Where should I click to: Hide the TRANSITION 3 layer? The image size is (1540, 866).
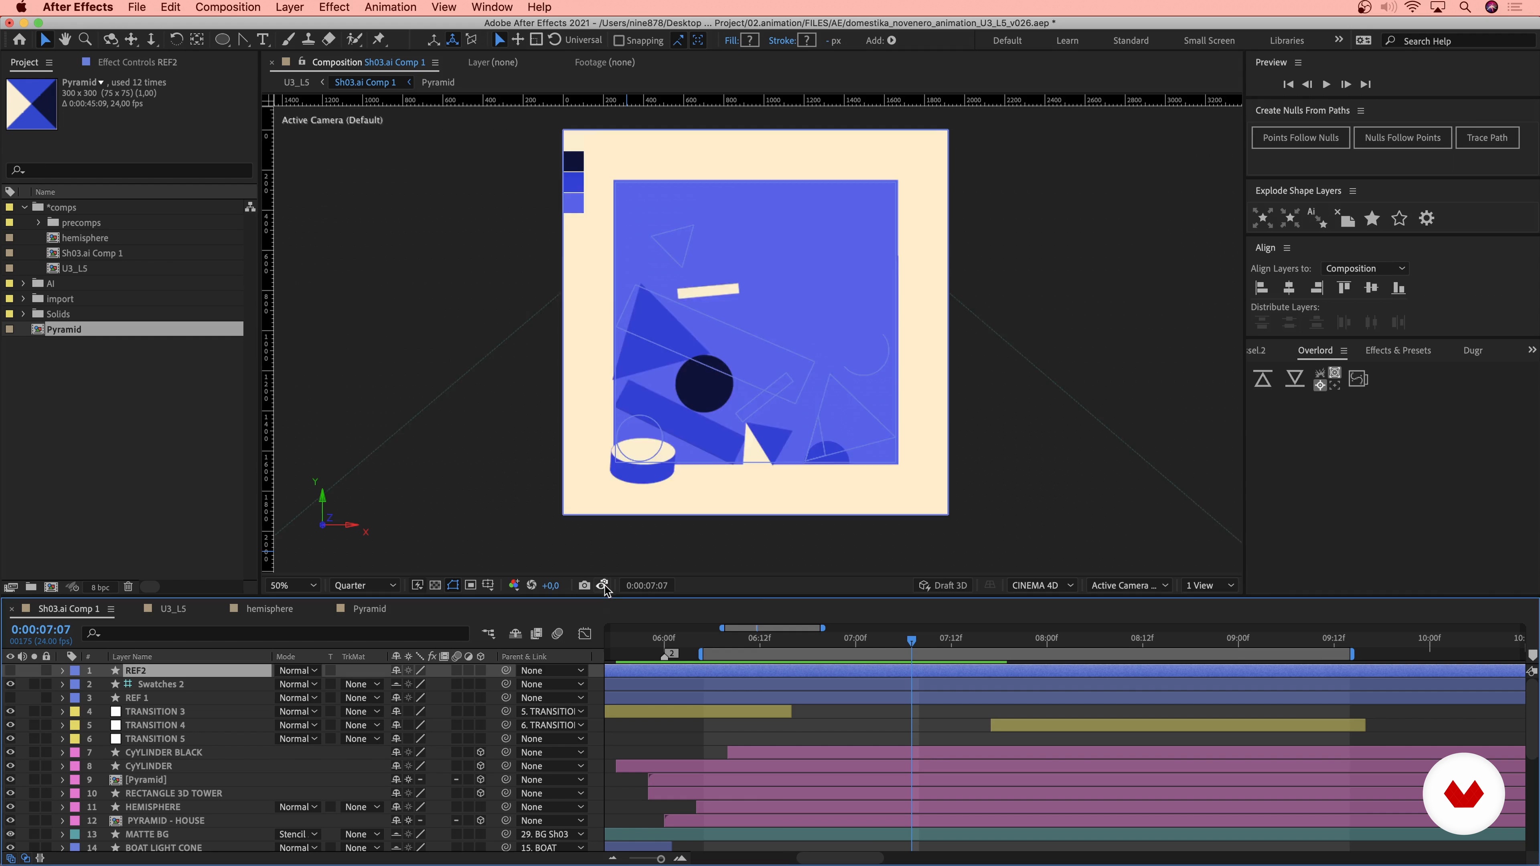coord(10,712)
